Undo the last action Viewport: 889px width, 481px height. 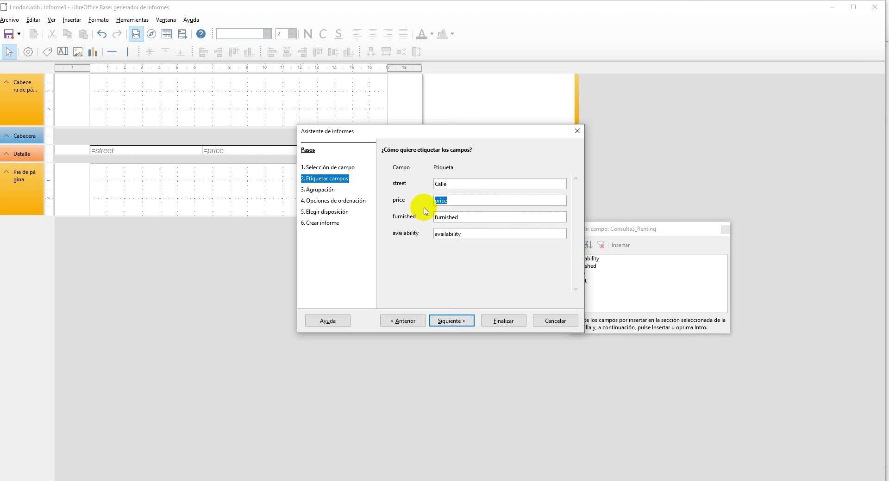click(102, 34)
